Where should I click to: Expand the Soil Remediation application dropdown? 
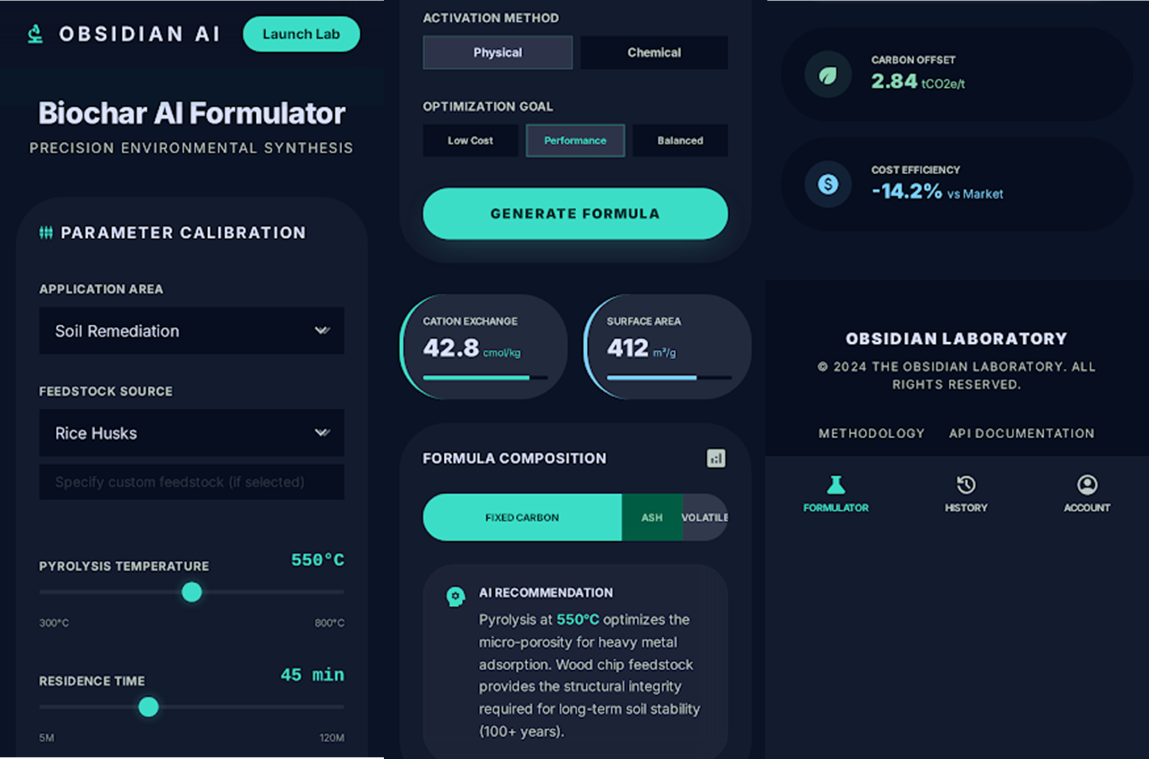[x=191, y=331]
